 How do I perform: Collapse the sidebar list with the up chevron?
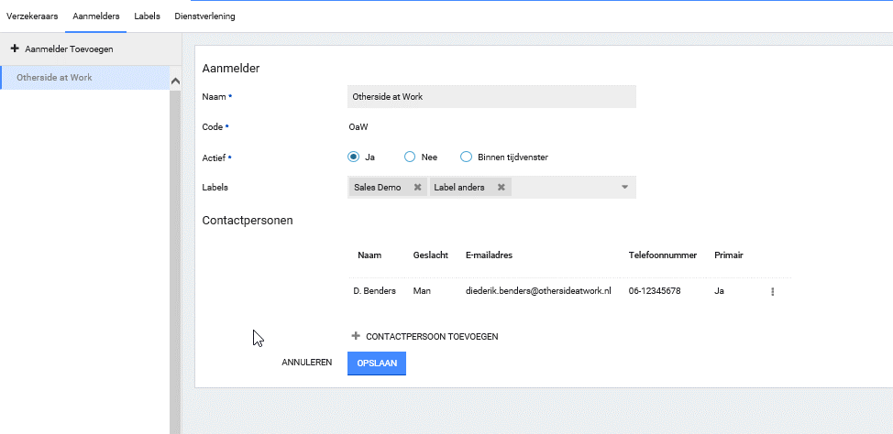[175, 81]
